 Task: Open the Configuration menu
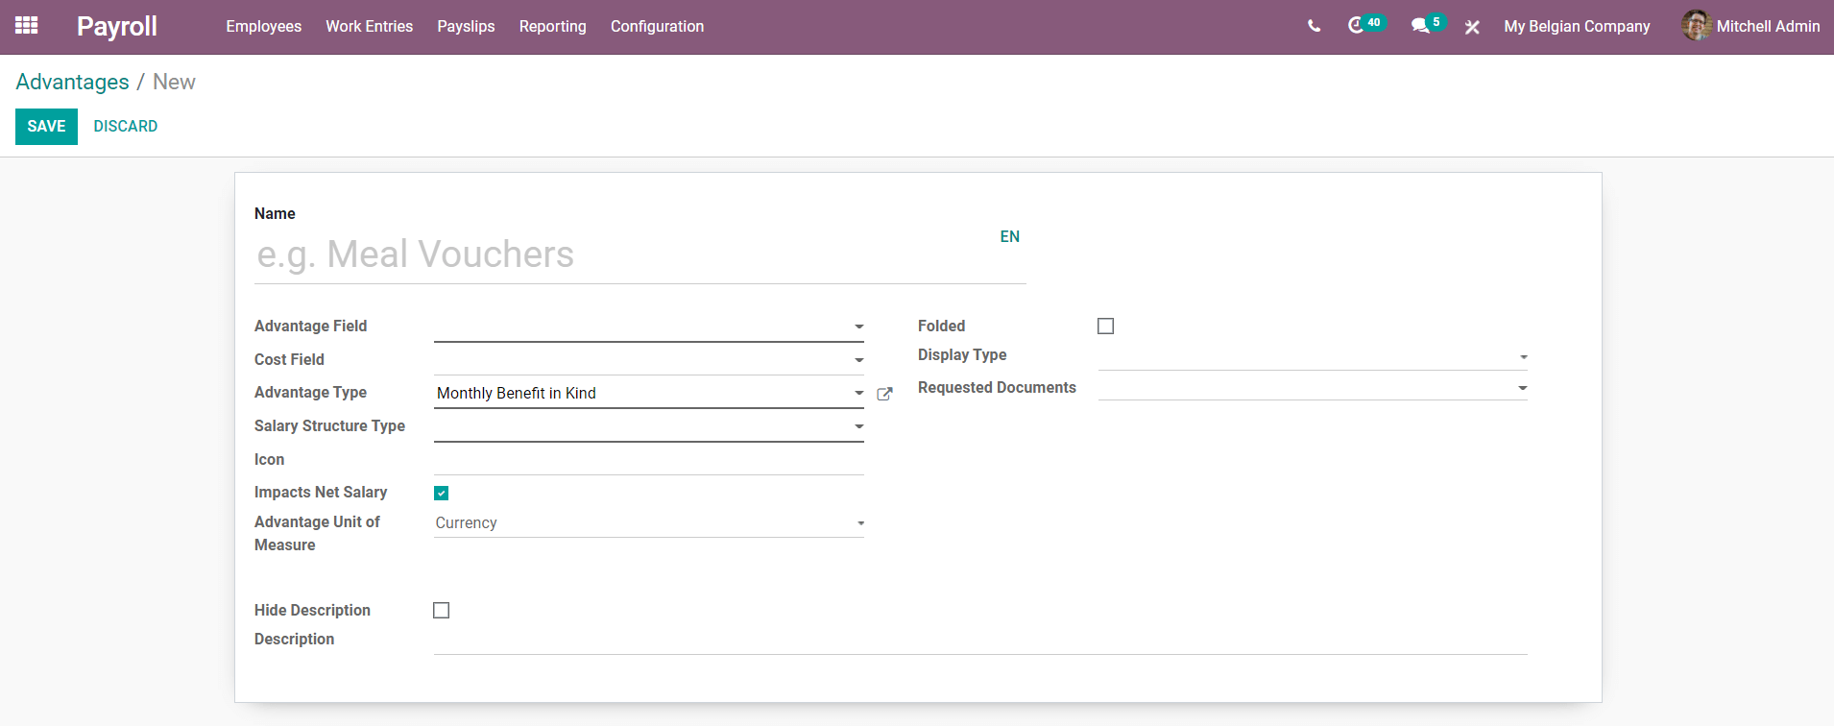click(x=658, y=27)
